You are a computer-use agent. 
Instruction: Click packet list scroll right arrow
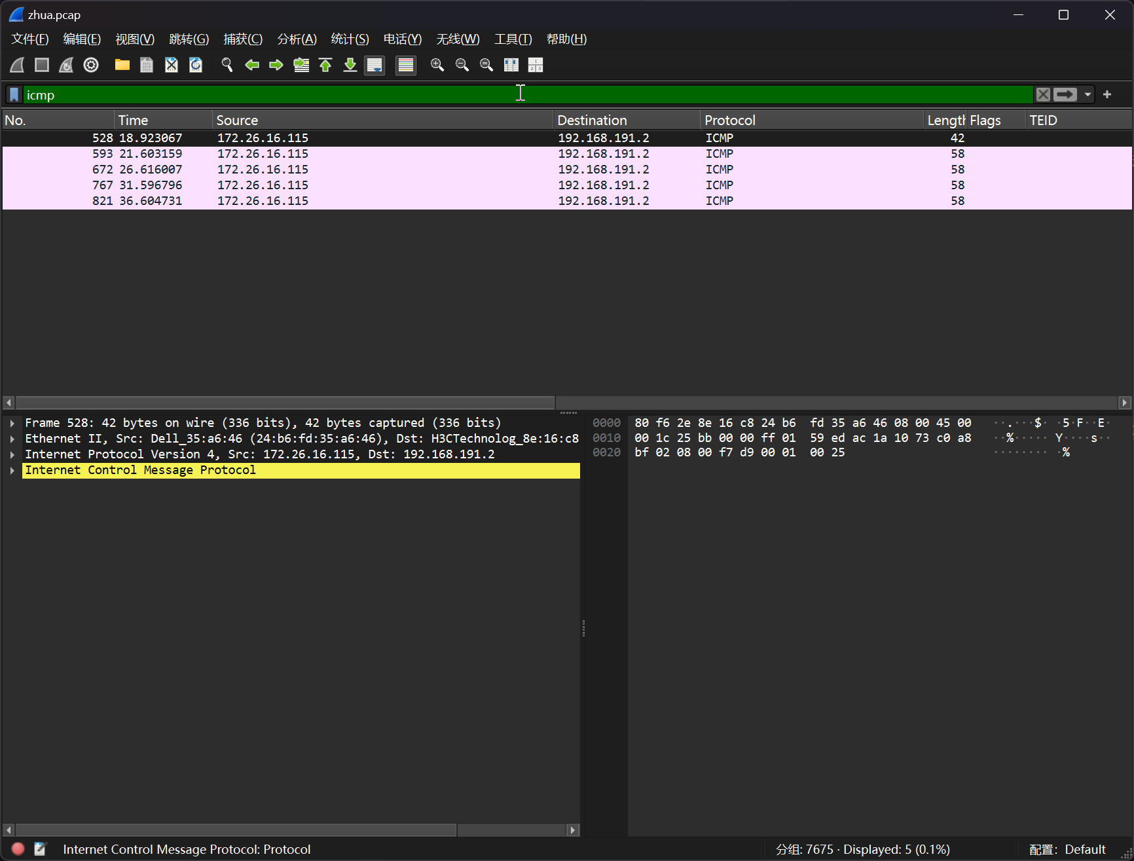click(1125, 402)
